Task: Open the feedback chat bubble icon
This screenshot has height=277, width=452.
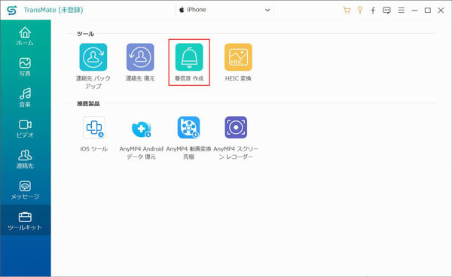Action: click(x=386, y=11)
